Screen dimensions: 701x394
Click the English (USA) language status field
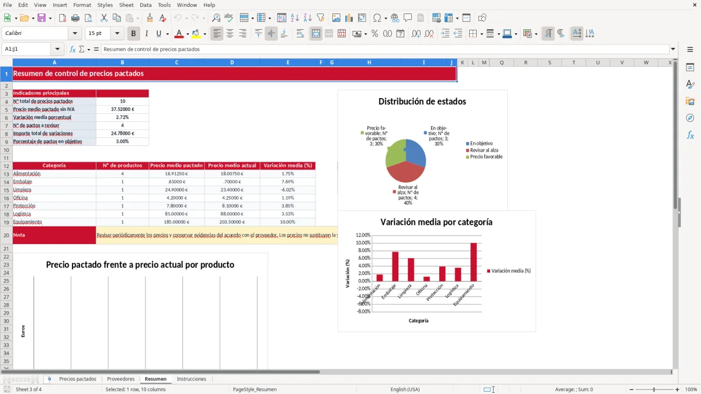click(405, 389)
